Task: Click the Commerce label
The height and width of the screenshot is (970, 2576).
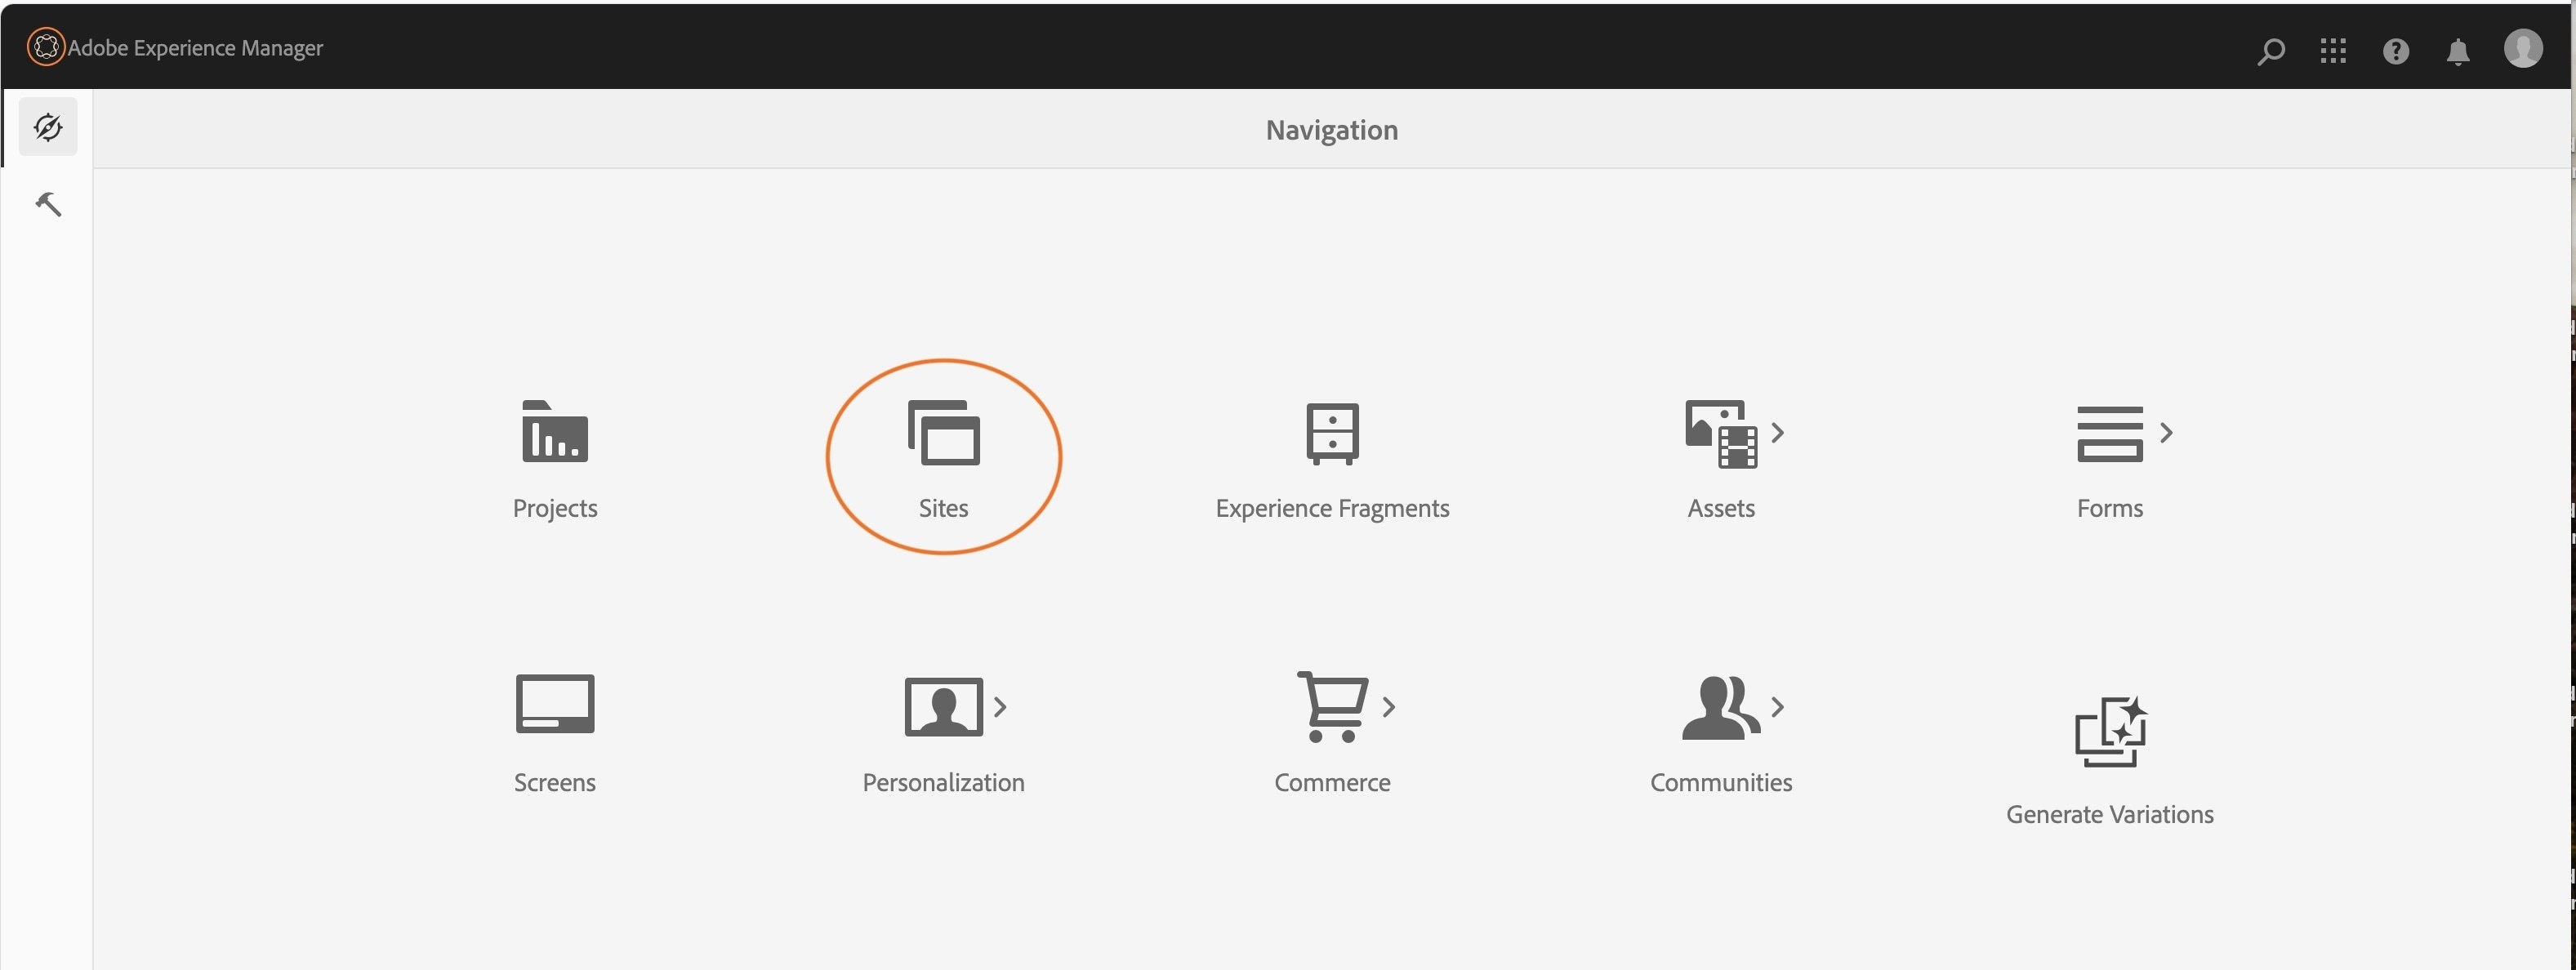Action: pos(1332,782)
